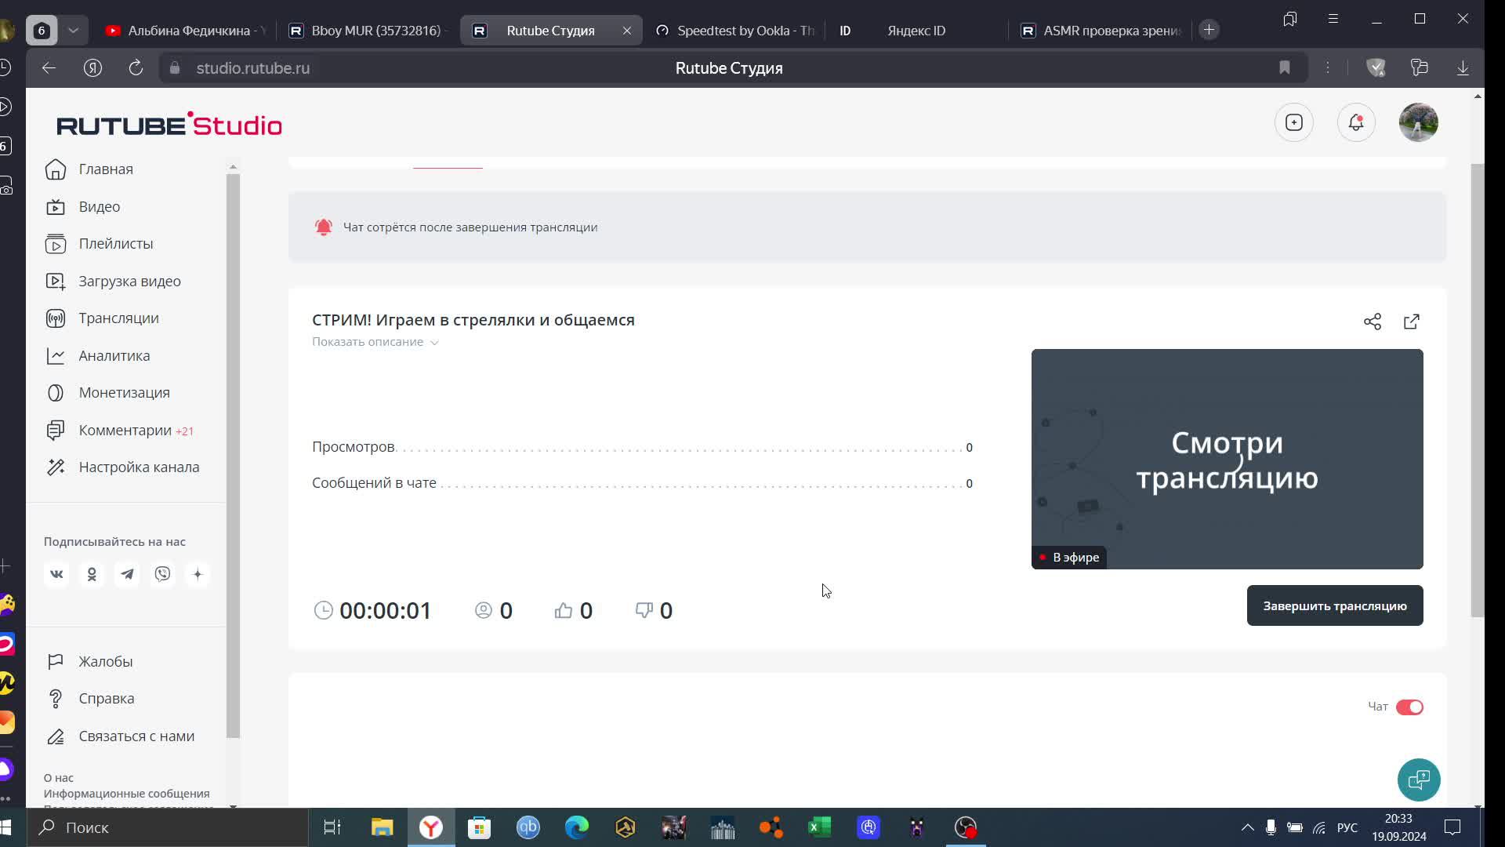Switch to ASMR проверка зрения tab

click(x=1101, y=31)
